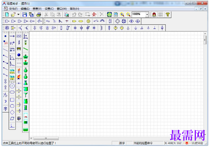212x147 pixels.
Task: Save the drawing with the floppy disk icon
Action: pyautogui.click(x=24, y=14)
